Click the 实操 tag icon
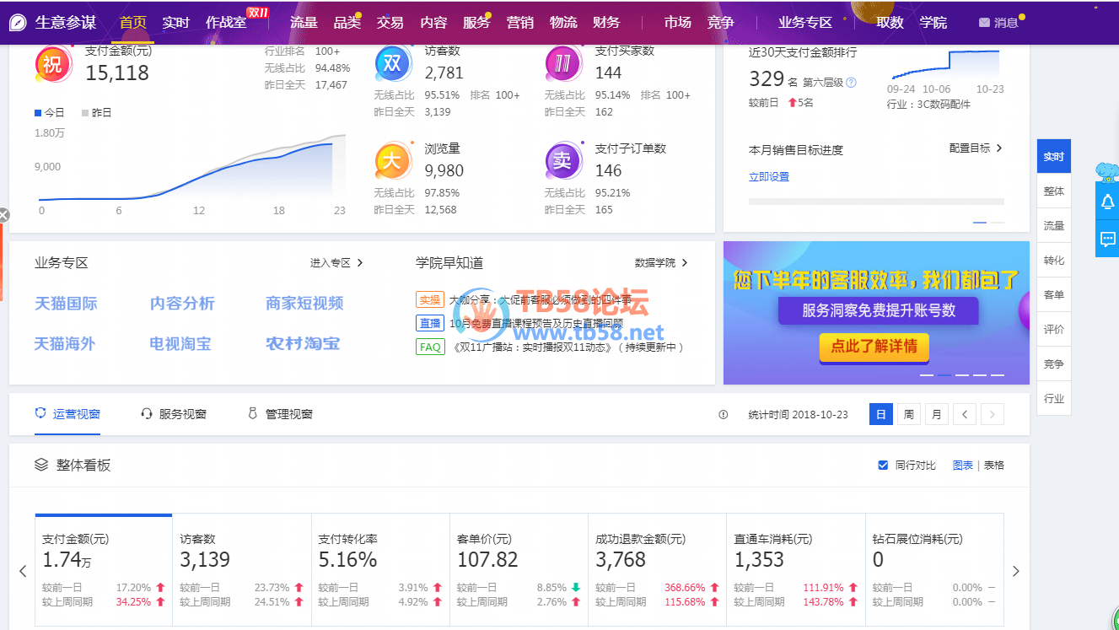The image size is (1119, 630). pyautogui.click(x=430, y=299)
